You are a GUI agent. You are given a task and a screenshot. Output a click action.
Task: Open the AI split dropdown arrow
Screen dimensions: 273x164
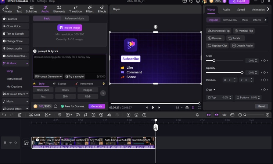pos(50,115)
